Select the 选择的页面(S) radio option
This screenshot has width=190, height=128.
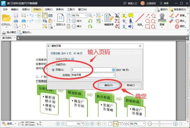click(53, 59)
